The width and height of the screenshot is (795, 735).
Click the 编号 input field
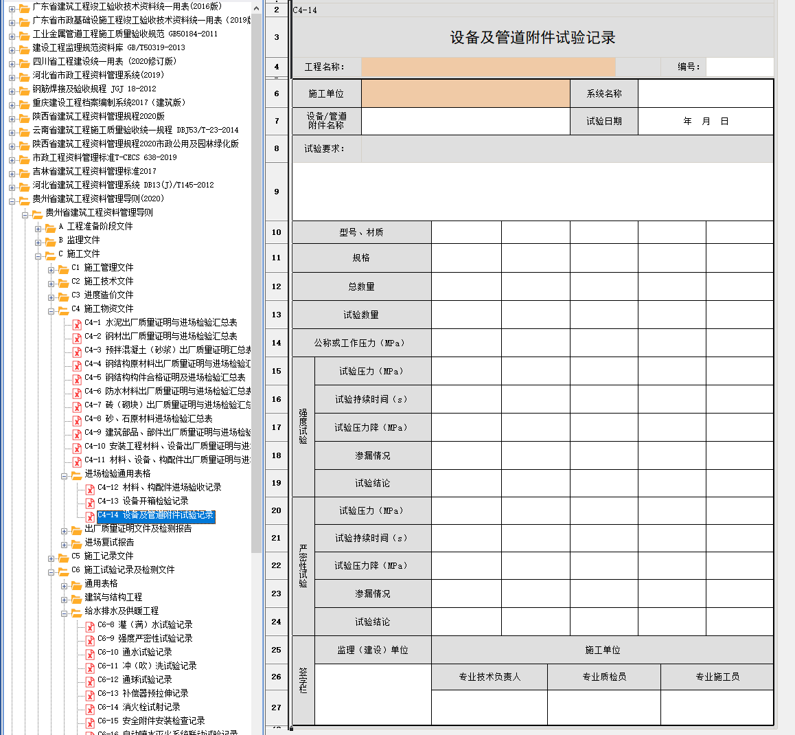tap(740, 67)
